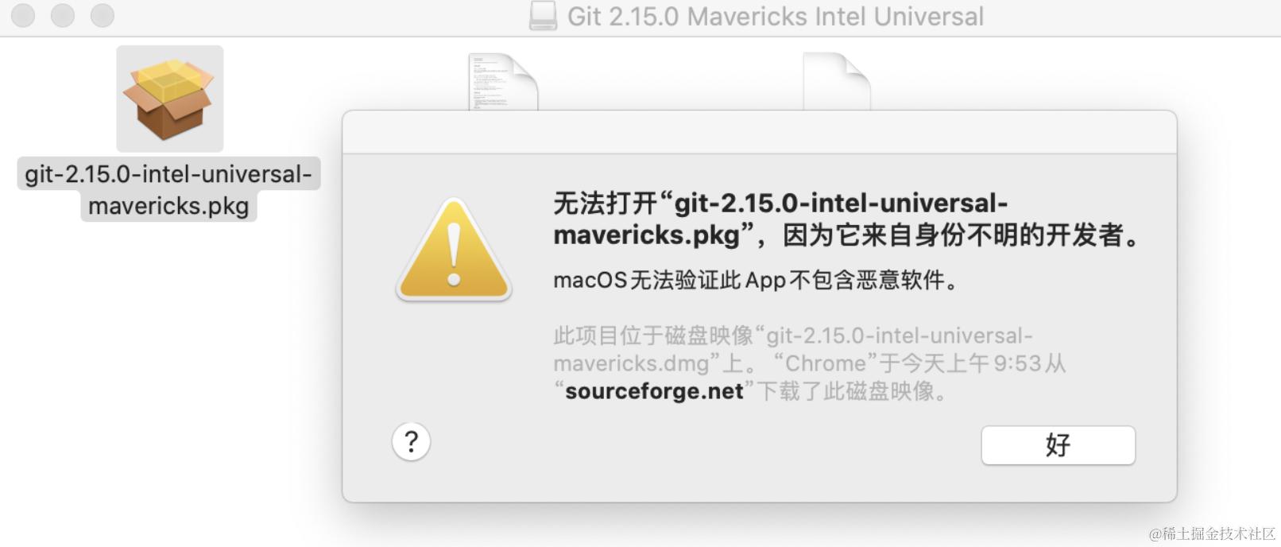Select the text document file icon
Viewport: 1281px width, 547px height.
pyautogui.click(x=502, y=82)
